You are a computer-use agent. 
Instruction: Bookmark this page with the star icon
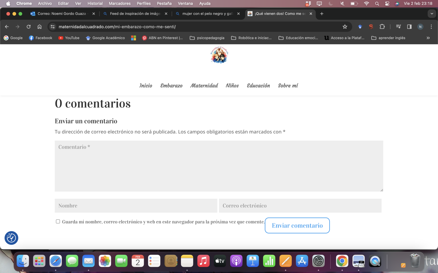[345, 27]
